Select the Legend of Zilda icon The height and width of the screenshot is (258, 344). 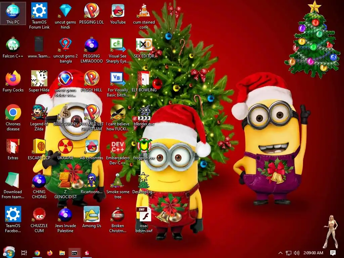tap(39, 118)
